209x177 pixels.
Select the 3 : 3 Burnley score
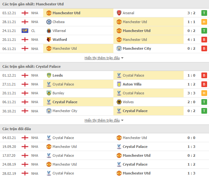click(191, 93)
